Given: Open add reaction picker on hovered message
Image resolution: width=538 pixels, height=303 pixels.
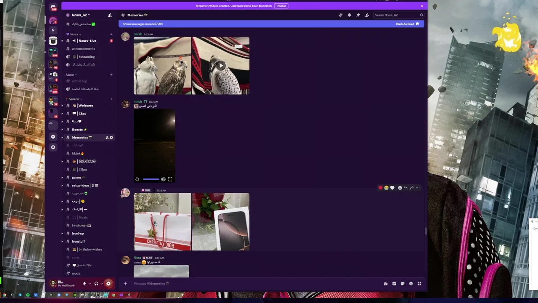Looking at the screenshot, I should (x=400, y=188).
